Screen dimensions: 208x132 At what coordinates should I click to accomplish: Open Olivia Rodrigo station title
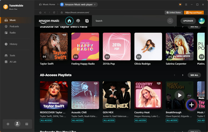pyautogui.click(x=142, y=64)
